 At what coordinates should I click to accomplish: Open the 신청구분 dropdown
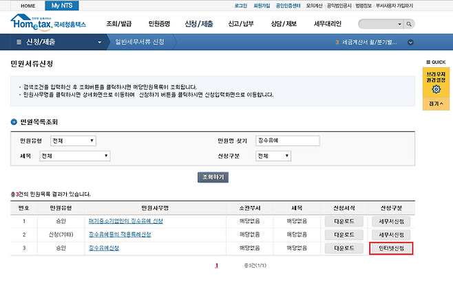point(271,156)
